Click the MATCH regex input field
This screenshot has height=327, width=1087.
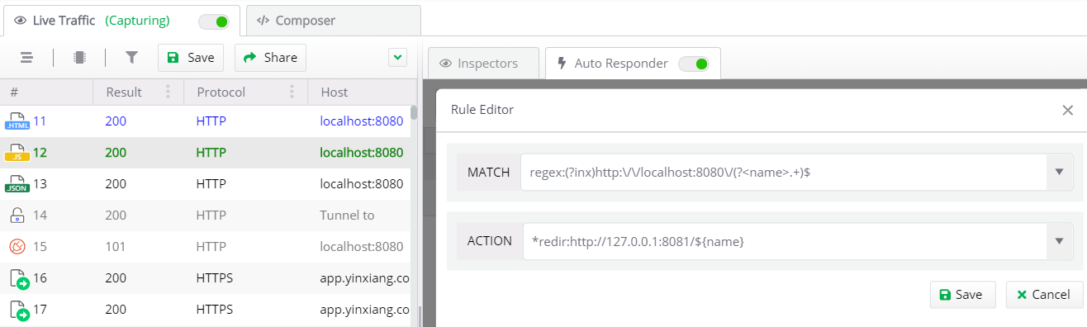pos(783,172)
